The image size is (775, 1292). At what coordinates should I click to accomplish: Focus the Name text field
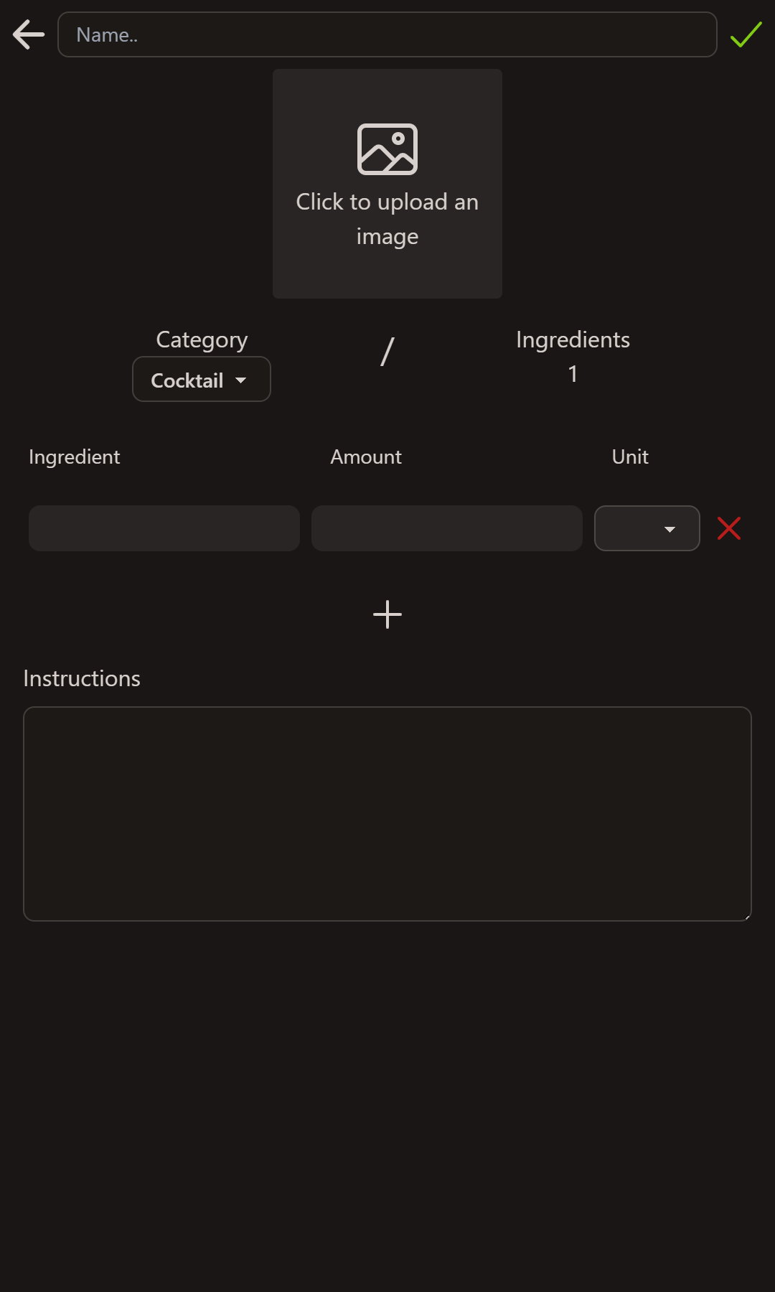[x=387, y=34]
